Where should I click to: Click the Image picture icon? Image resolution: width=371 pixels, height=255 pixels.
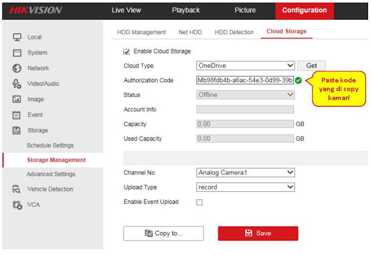(17, 99)
